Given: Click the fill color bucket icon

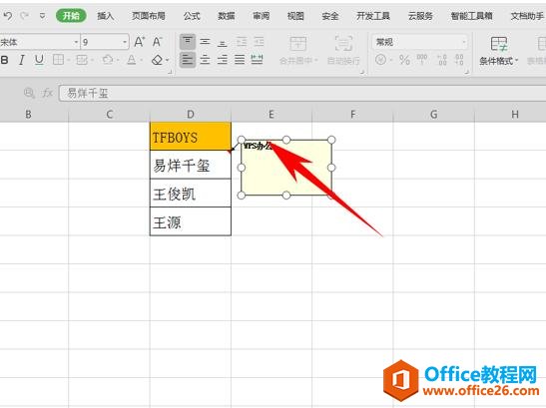Looking at the screenshot, I should (x=108, y=60).
